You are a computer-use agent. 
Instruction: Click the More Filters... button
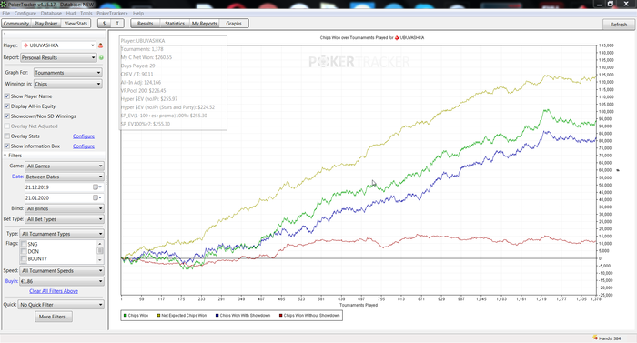[54, 317]
